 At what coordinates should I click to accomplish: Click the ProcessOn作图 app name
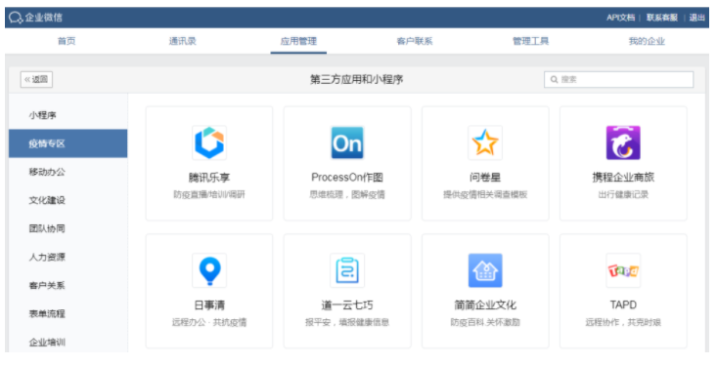[347, 178]
